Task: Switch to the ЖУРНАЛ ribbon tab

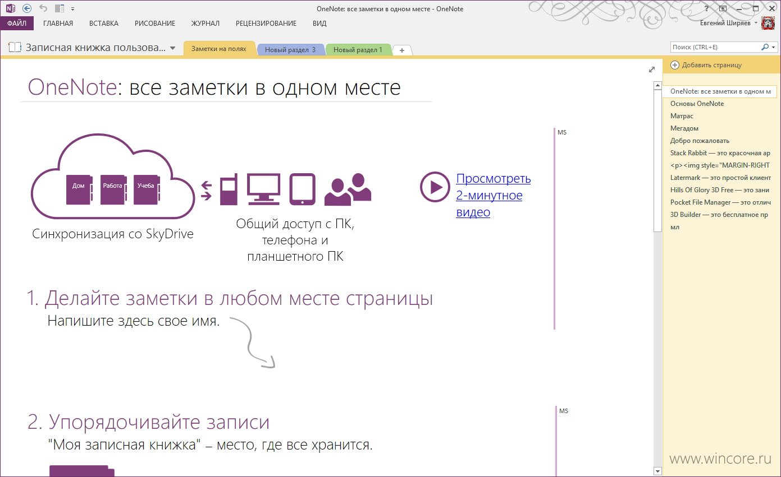Action: (205, 23)
